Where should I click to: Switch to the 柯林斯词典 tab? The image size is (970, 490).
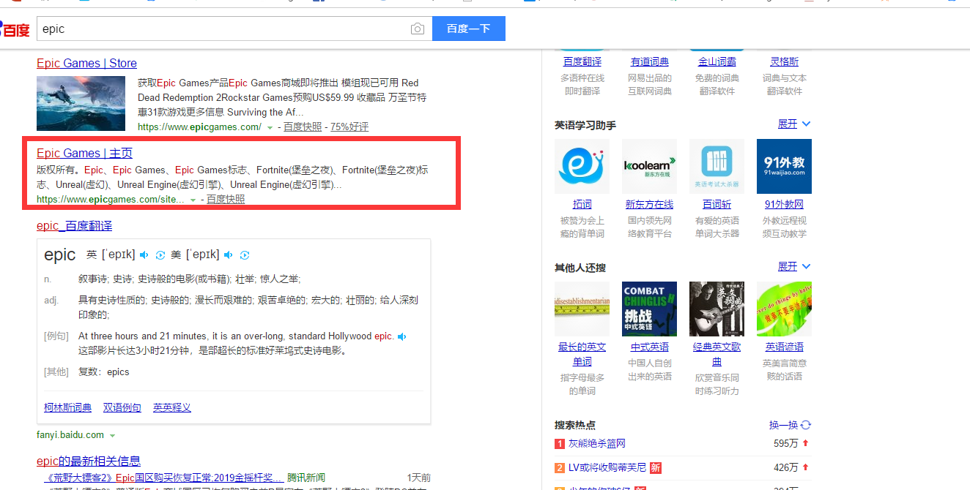68,407
